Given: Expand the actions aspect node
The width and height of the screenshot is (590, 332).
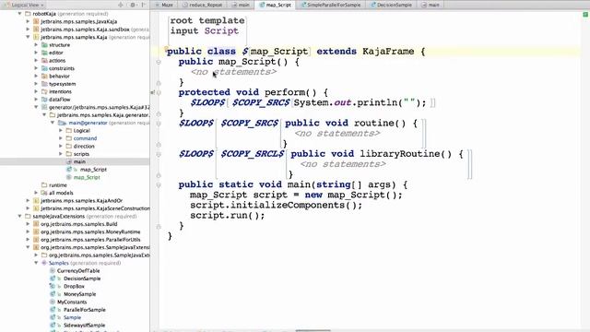Looking at the screenshot, I should 36,60.
